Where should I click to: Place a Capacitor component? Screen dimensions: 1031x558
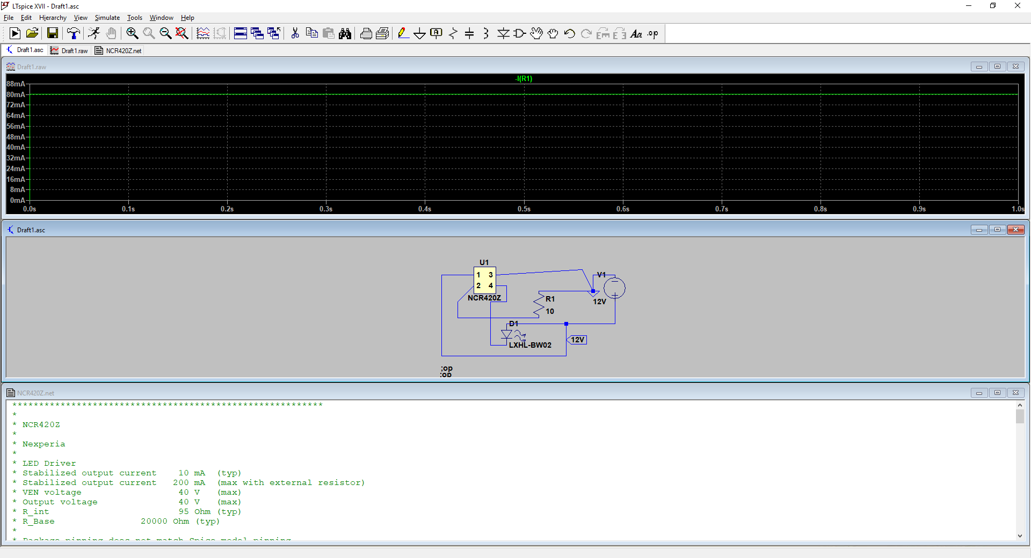tap(469, 34)
